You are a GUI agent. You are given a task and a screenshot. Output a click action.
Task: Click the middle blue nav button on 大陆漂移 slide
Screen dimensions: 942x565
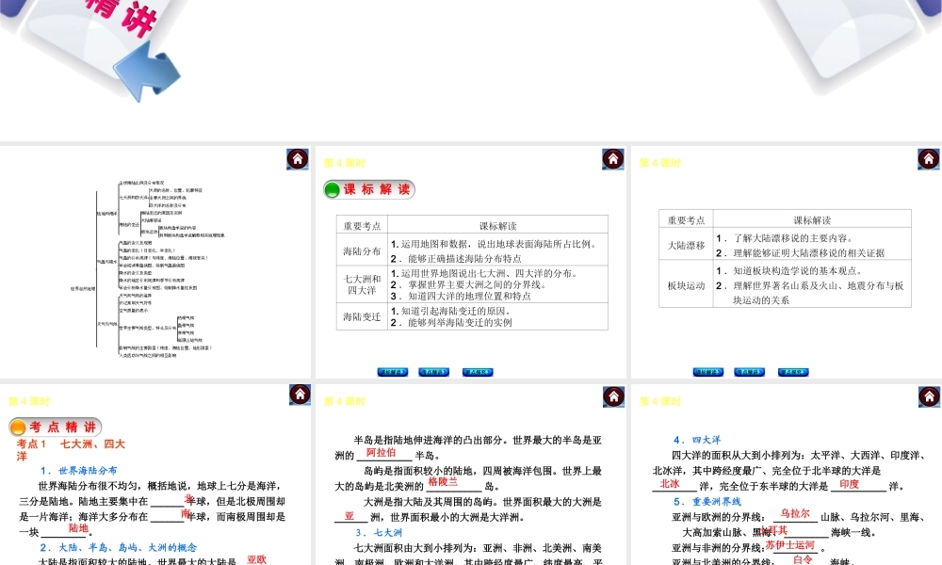pyautogui.click(x=749, y=372)
